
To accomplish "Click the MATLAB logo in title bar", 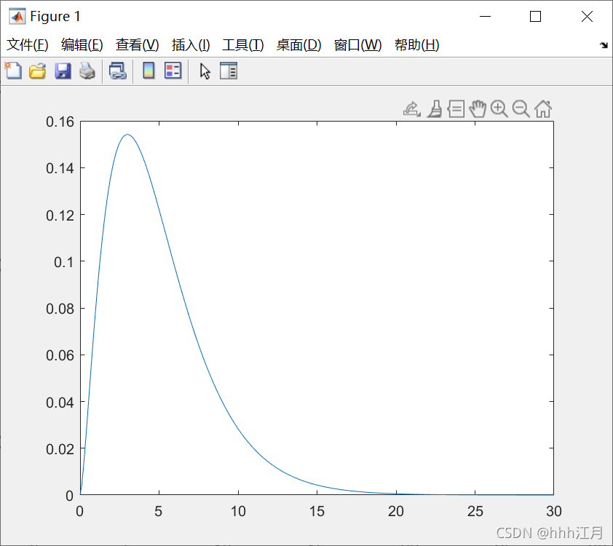I will [17, 17].
